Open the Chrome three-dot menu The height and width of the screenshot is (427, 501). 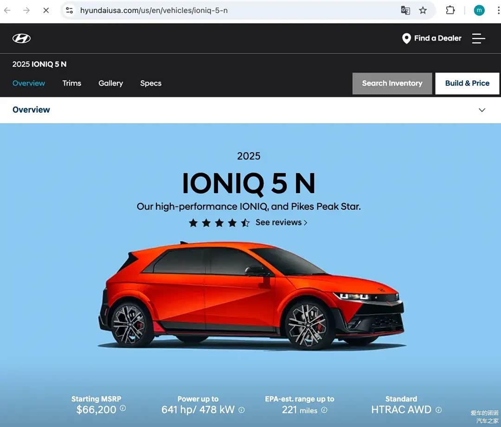[498, 10]
